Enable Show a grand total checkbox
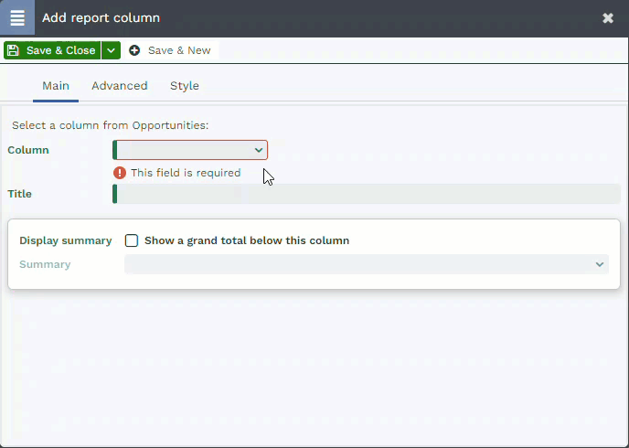 click(x=132, y=240)
